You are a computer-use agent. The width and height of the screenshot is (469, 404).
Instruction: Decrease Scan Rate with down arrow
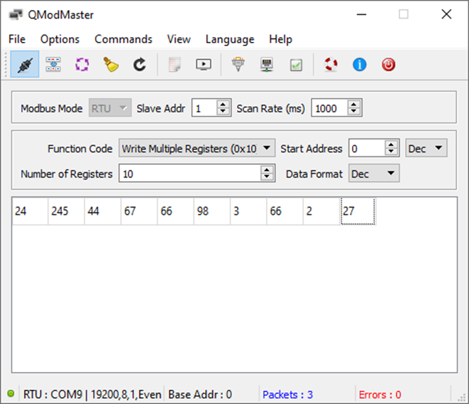coord(354,111)
